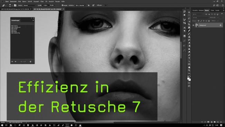Select the Healing Brush tool in toolbar
This screenshot has width=225, height=127.
189,31
